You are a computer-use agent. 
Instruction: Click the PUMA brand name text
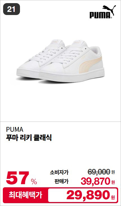click(x=15, y=129)
